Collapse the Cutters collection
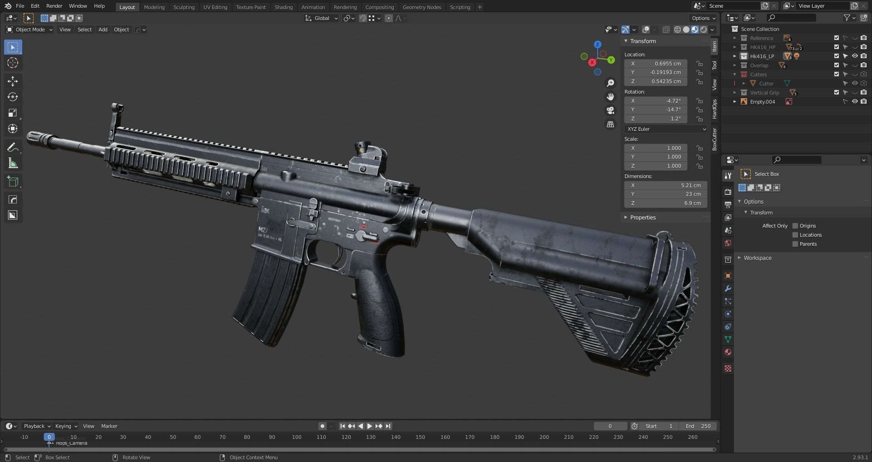This screenshot has width=872, height=462. tap(735, 75)
